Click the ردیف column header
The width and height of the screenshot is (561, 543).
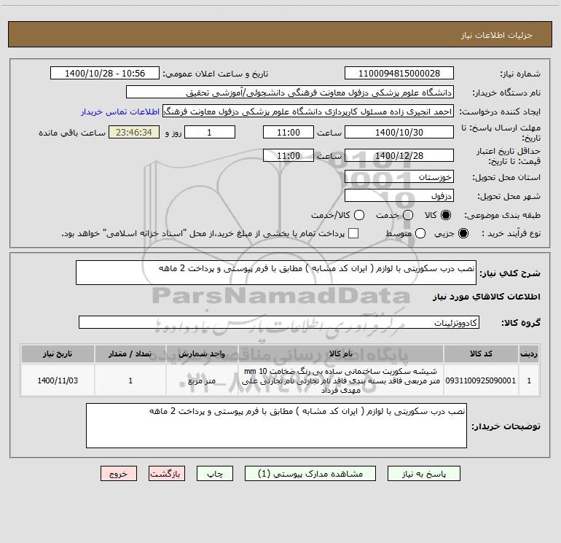click(x=529, y=353)
